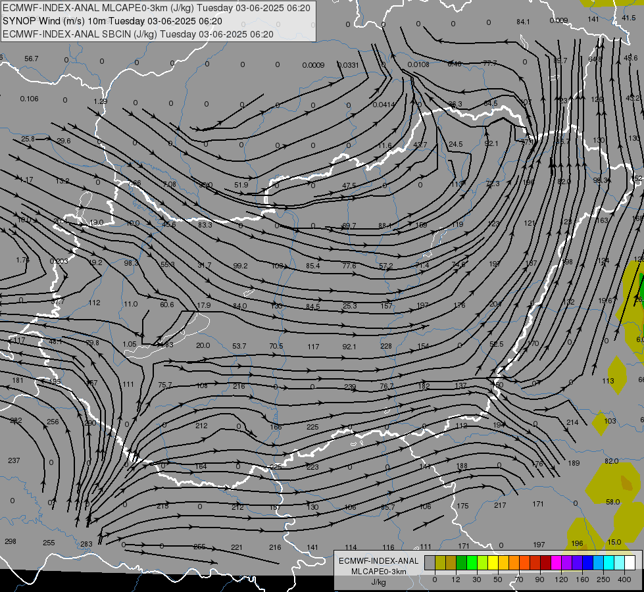Click the pure yellow legend swatch above 50
644x592 pixels.
click(493, 563)
